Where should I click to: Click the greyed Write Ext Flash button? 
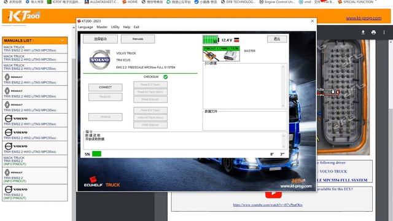(150, 110)
